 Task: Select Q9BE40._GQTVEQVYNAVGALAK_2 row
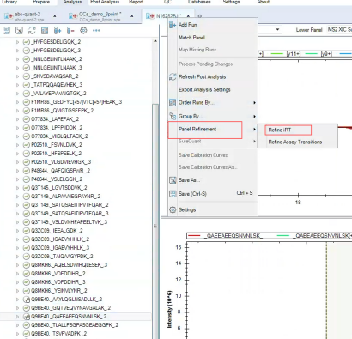click(x=71, y=308)
